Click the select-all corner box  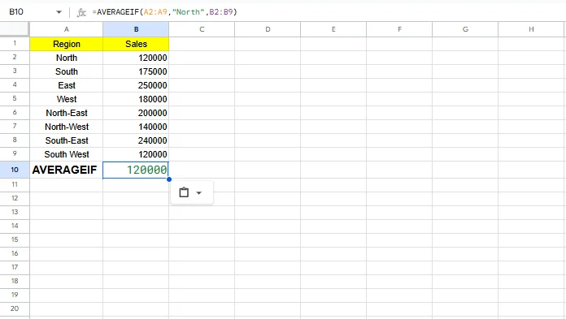(x=15, y=29)
